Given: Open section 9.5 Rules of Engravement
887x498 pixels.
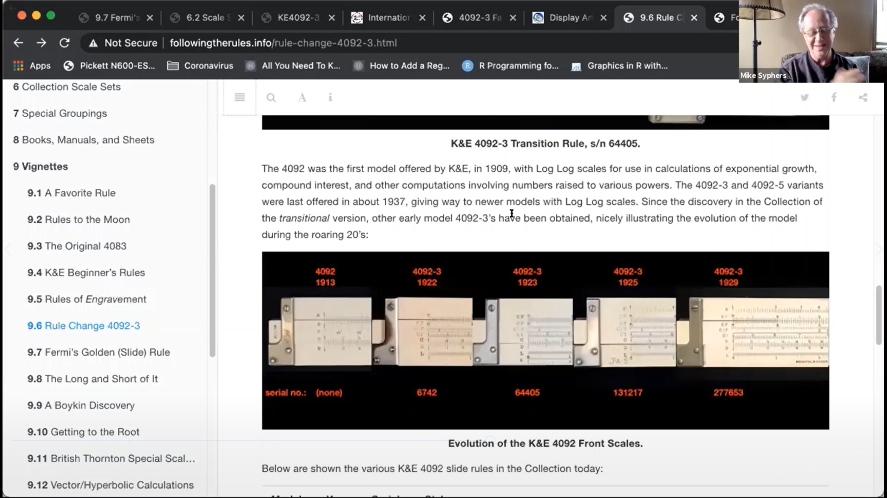Looking at the screenshot, I should (x=87, y=299).
